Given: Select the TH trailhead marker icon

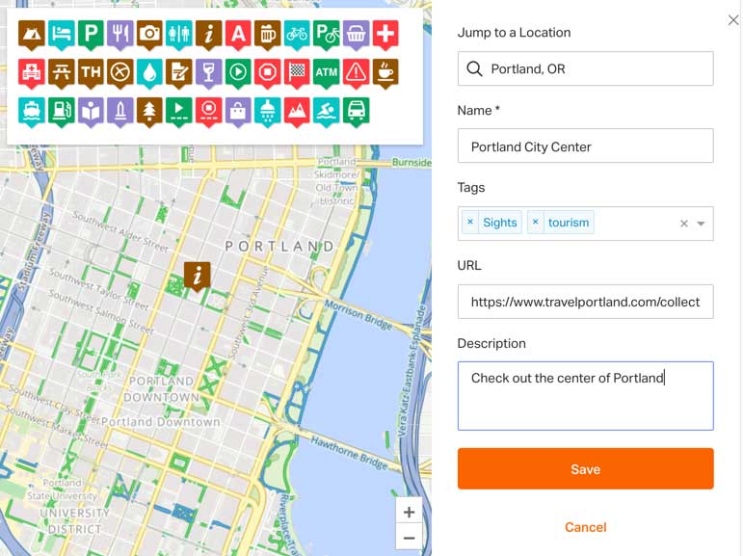Looking at the screenshot, I should (x=91, y=73).
